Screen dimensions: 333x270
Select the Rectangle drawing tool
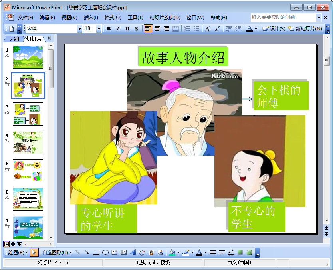[96, 252]
